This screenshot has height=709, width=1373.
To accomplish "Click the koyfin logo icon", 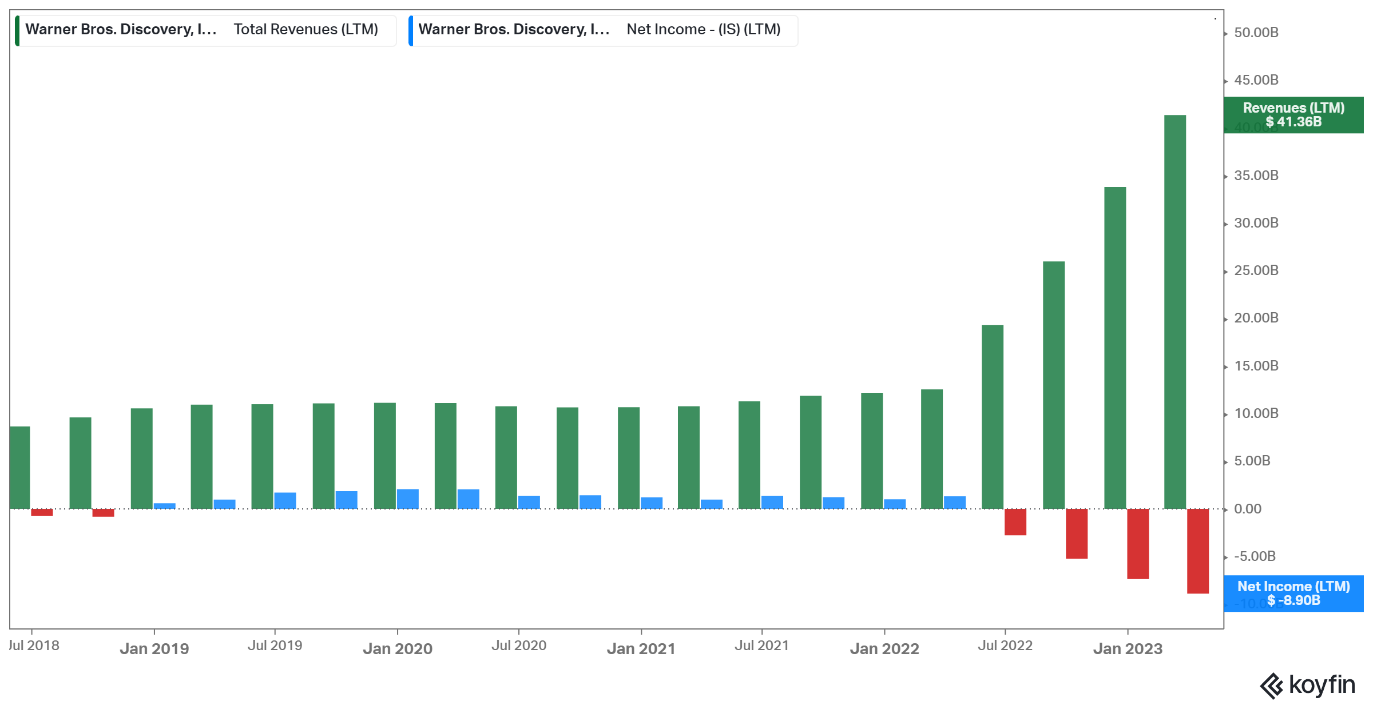I will pyautogui.click(x=1271, y=686).
